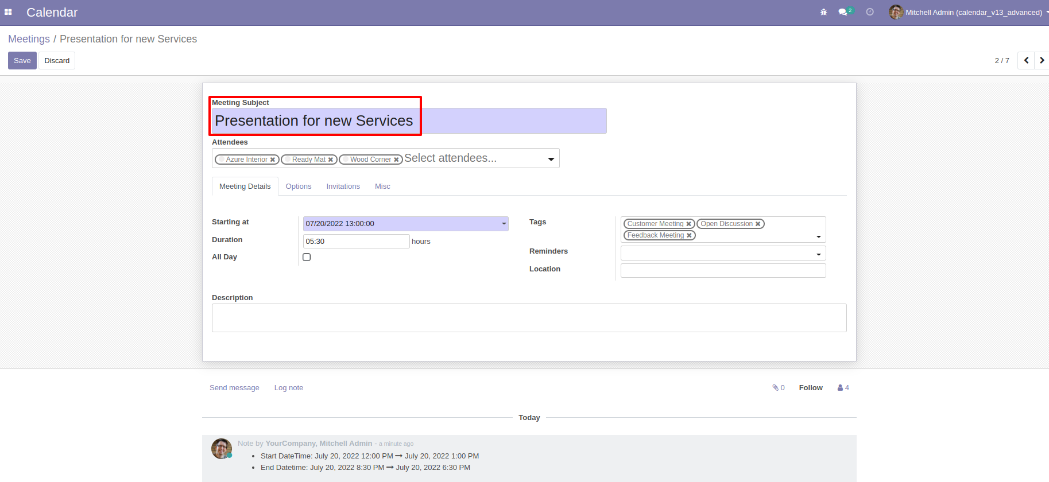
Task: Switch to Invitations tab
Action: click(343, 186)
